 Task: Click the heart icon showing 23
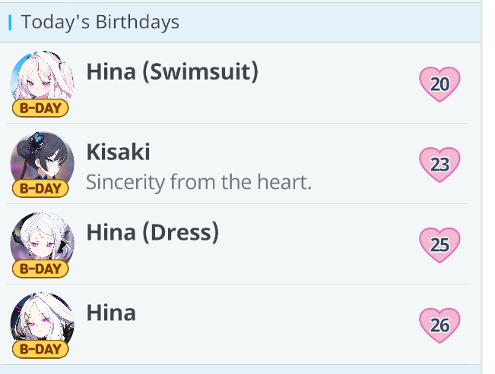click(439, 165)
